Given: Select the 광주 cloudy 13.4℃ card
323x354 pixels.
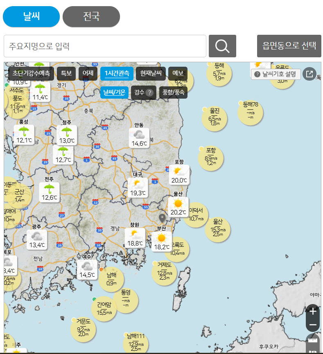Looking at the screenshot, I should pos(37,239).
